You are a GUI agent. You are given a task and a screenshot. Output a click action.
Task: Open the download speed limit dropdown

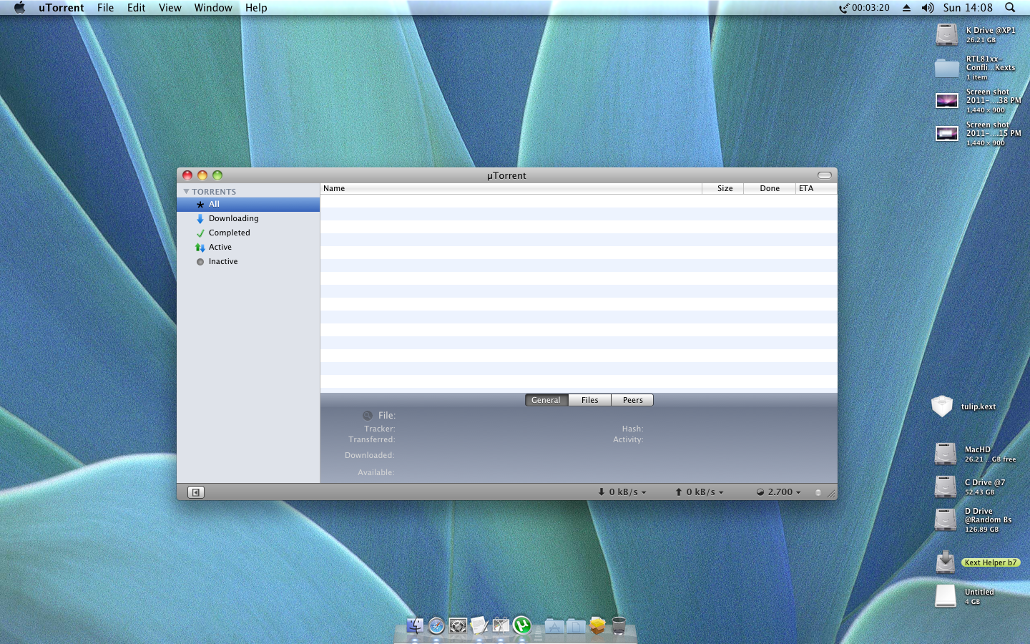(622, 492)
